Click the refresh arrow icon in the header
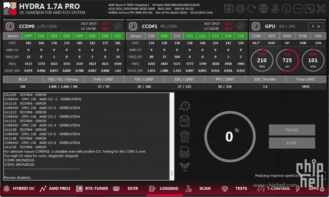This screenshot has width=329, height=197. pos(251,9)
